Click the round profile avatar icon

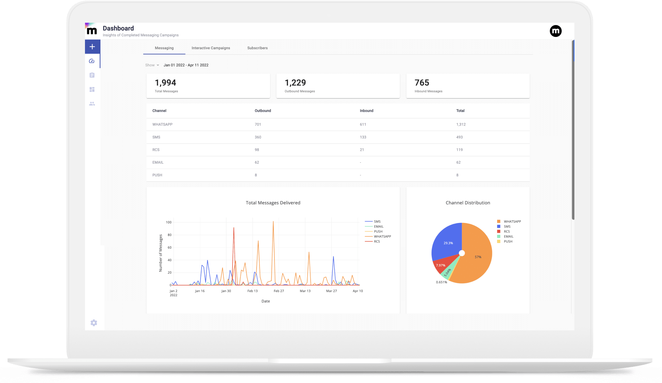click(555, 31)
